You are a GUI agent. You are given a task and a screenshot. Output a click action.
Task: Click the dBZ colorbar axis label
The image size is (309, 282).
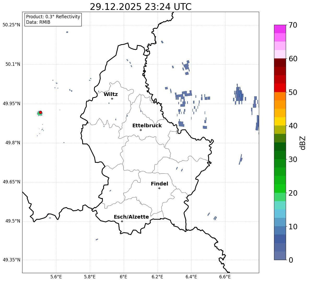point(303,143)
